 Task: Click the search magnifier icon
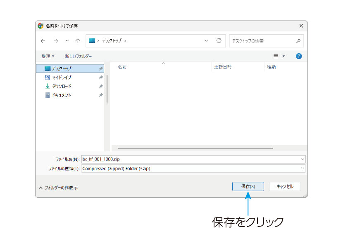[298, 41]
